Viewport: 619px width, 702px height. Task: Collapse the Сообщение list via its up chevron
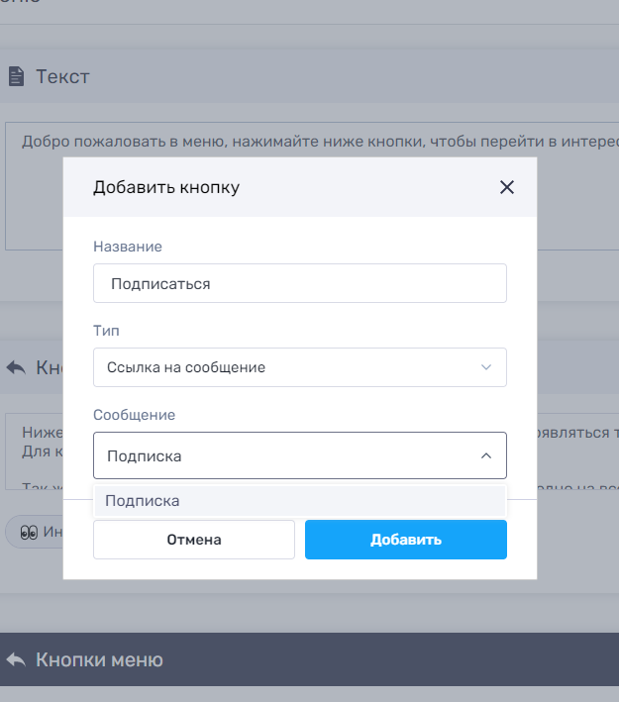coord(486,456)
